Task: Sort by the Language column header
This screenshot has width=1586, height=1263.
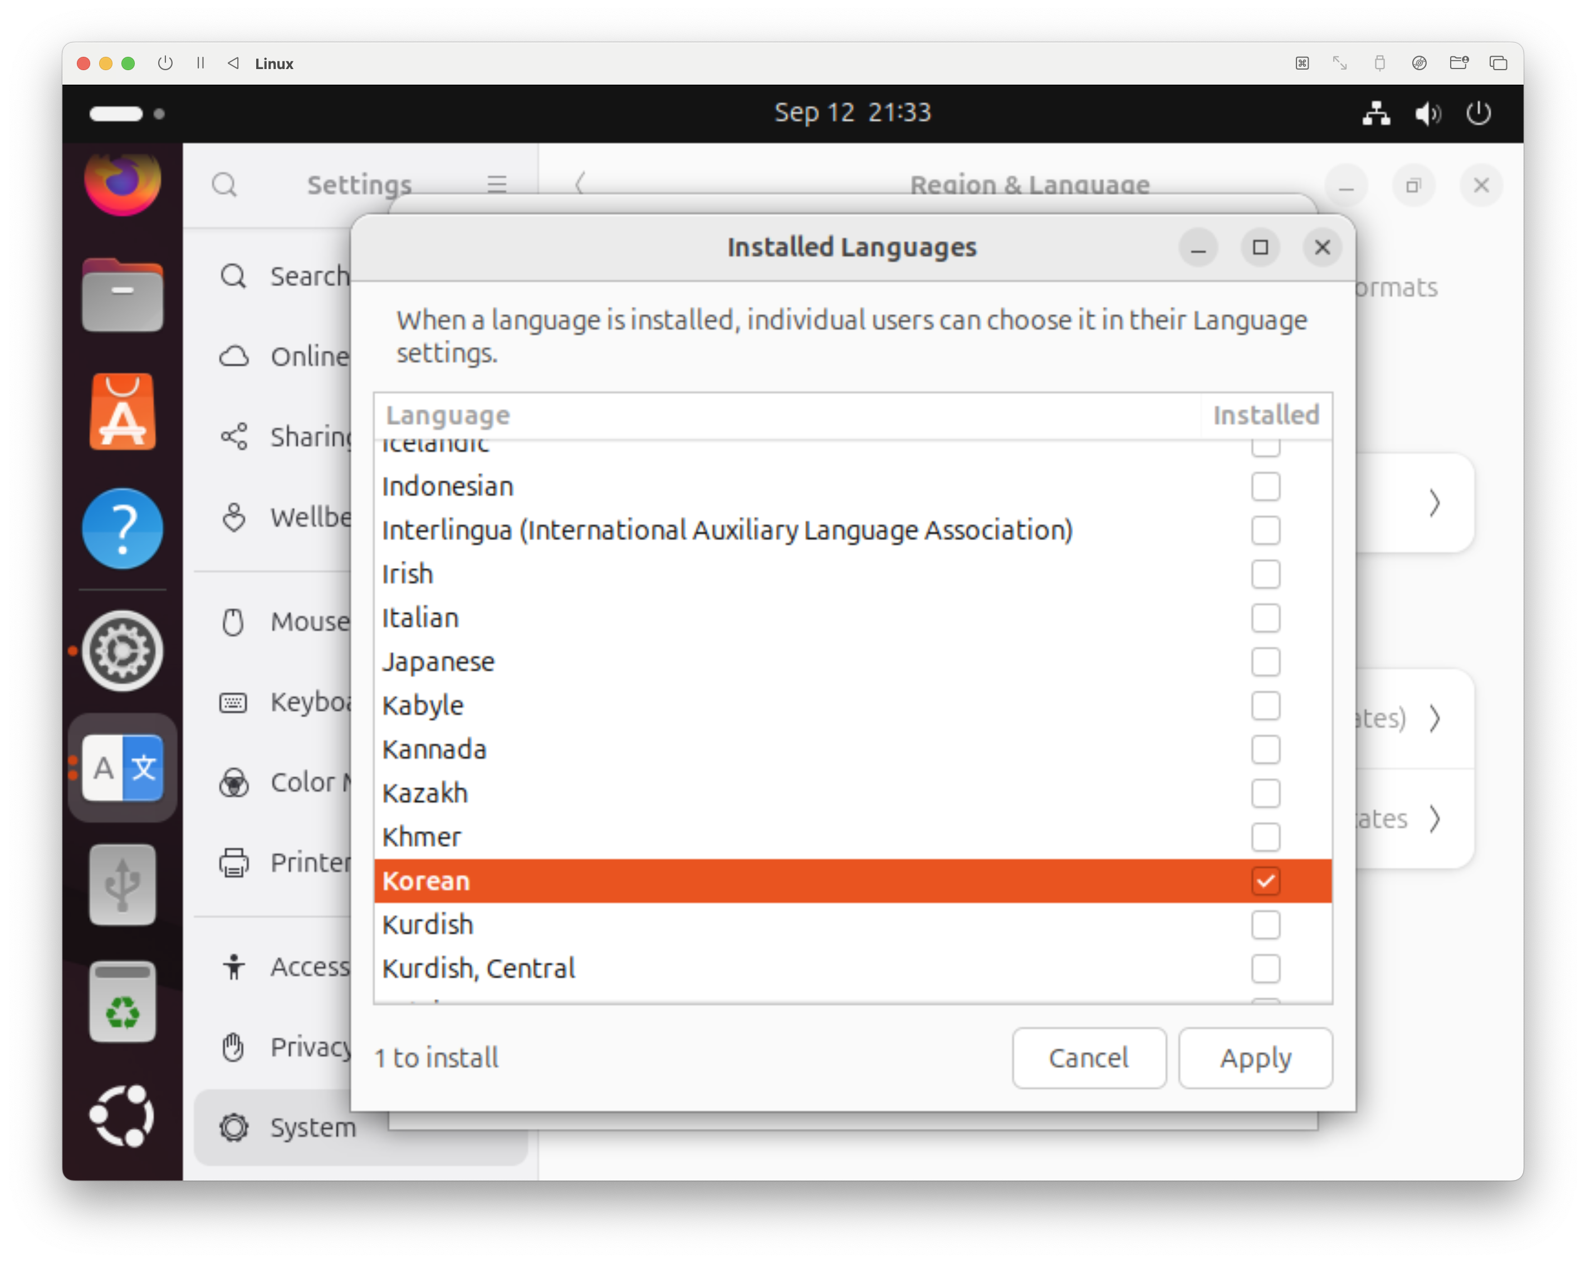Action: pos(787,415)
